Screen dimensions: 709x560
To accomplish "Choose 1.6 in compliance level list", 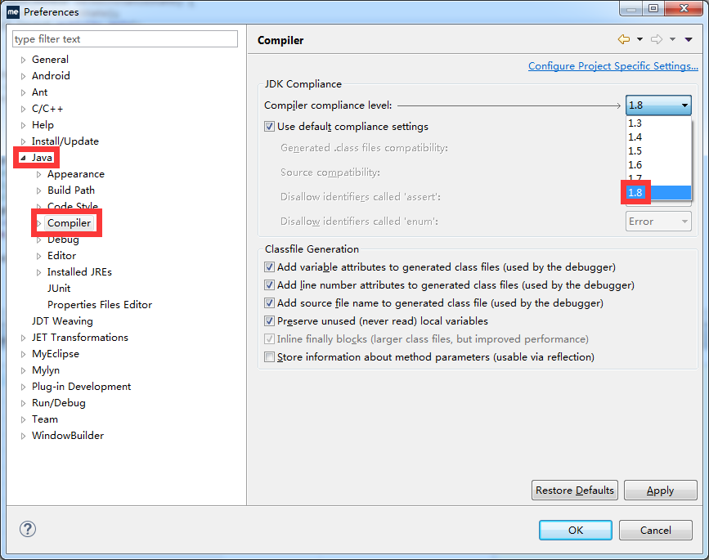I will pos(658,165).
